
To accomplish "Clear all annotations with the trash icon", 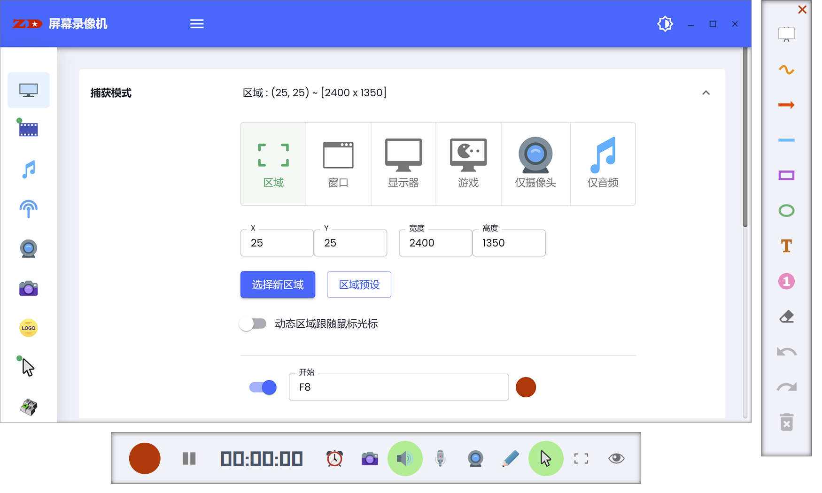I will tap(786, 422).
